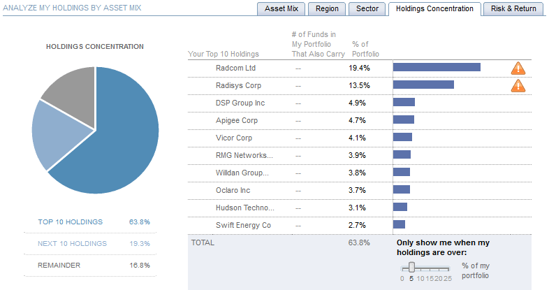Click the Remainder legend label
The image size is (549, 290).
[59, 266]
